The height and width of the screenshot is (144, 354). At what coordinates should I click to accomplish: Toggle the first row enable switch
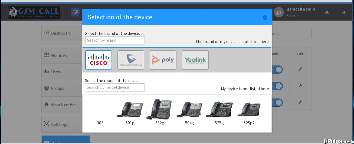[x=277, y=70]
